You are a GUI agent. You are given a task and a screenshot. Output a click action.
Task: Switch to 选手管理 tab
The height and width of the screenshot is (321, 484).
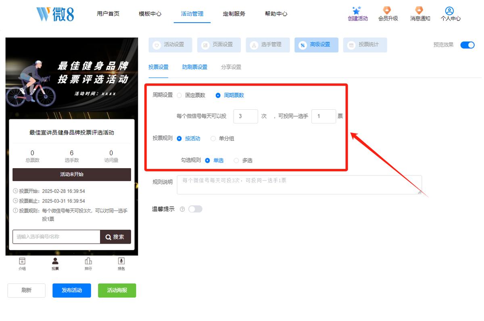[268, 45]
